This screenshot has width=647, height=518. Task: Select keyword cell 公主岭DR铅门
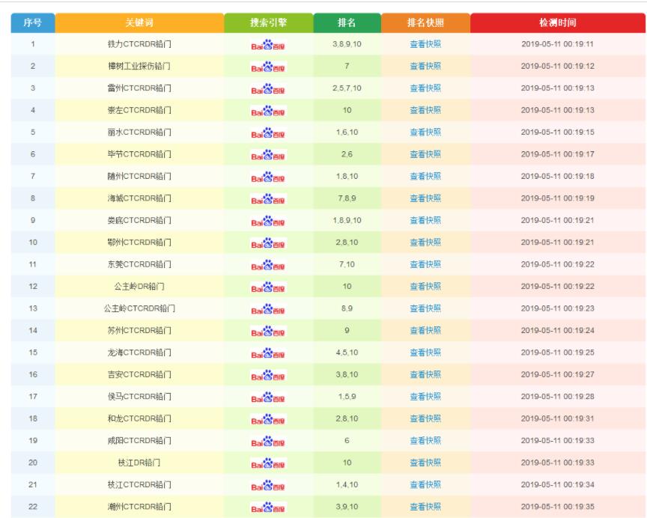(x=139, y=286)
